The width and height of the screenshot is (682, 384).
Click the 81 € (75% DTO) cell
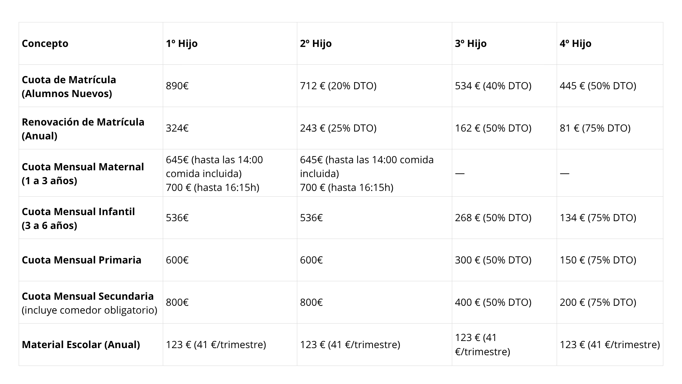coord(595,128)
